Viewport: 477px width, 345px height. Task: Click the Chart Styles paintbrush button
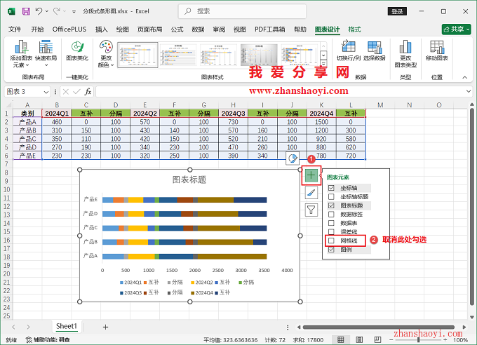pos(311,192)
